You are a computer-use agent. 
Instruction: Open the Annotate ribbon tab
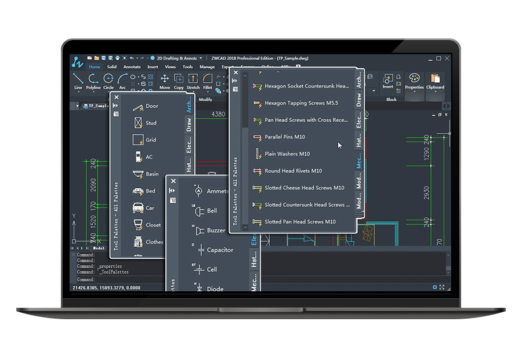click(132, 67)
